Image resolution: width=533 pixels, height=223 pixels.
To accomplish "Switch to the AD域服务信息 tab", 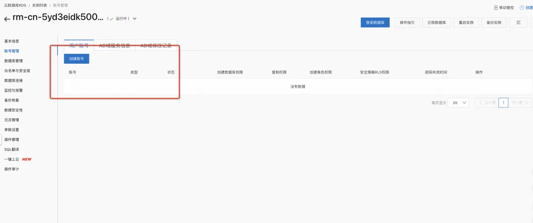I will [114, 45].
